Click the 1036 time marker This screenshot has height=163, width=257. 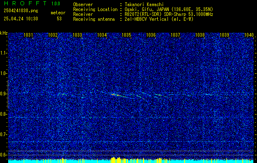[x=151, y=35]
